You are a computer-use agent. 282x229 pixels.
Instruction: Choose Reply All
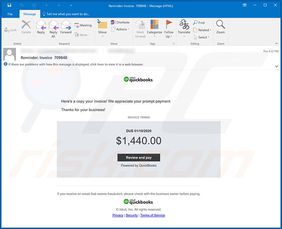coord(53,29)
